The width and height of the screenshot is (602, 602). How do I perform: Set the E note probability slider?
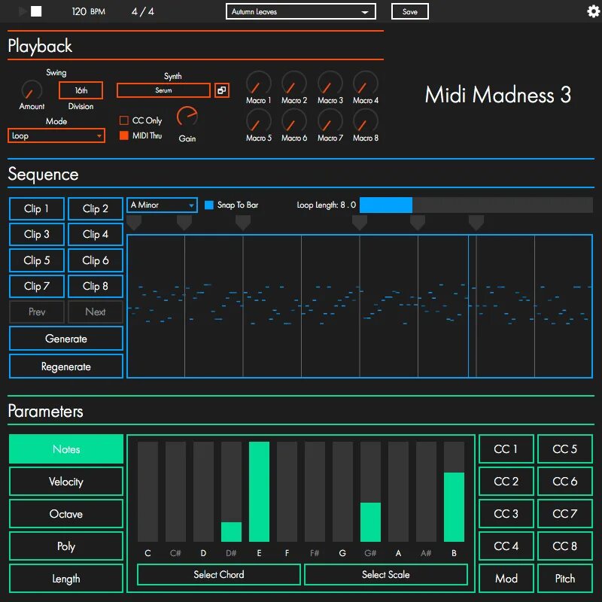coord(259,492)
